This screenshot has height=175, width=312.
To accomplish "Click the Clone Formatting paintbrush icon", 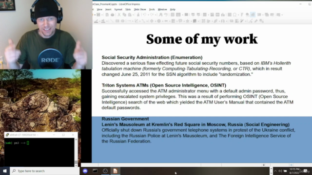I will click(x=138, y=15).
